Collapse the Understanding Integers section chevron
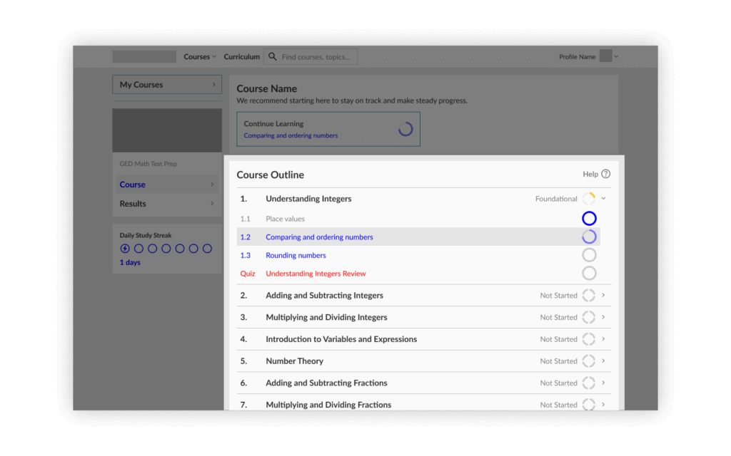 [x=603, y=199]
